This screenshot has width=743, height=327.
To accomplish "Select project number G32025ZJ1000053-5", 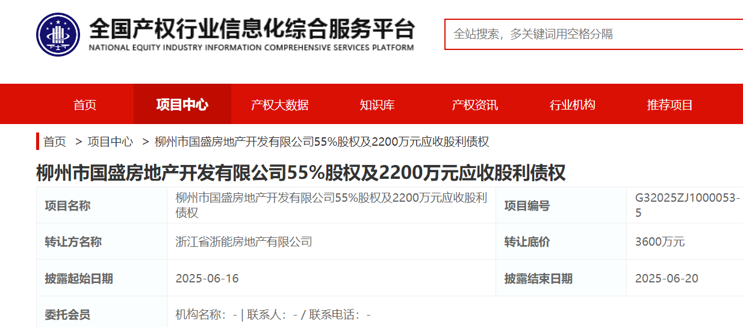I will tap(688, 205).
